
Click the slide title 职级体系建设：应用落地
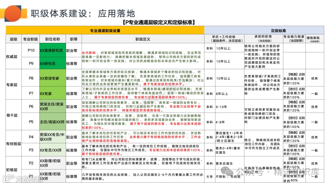[x=83, y=13]
